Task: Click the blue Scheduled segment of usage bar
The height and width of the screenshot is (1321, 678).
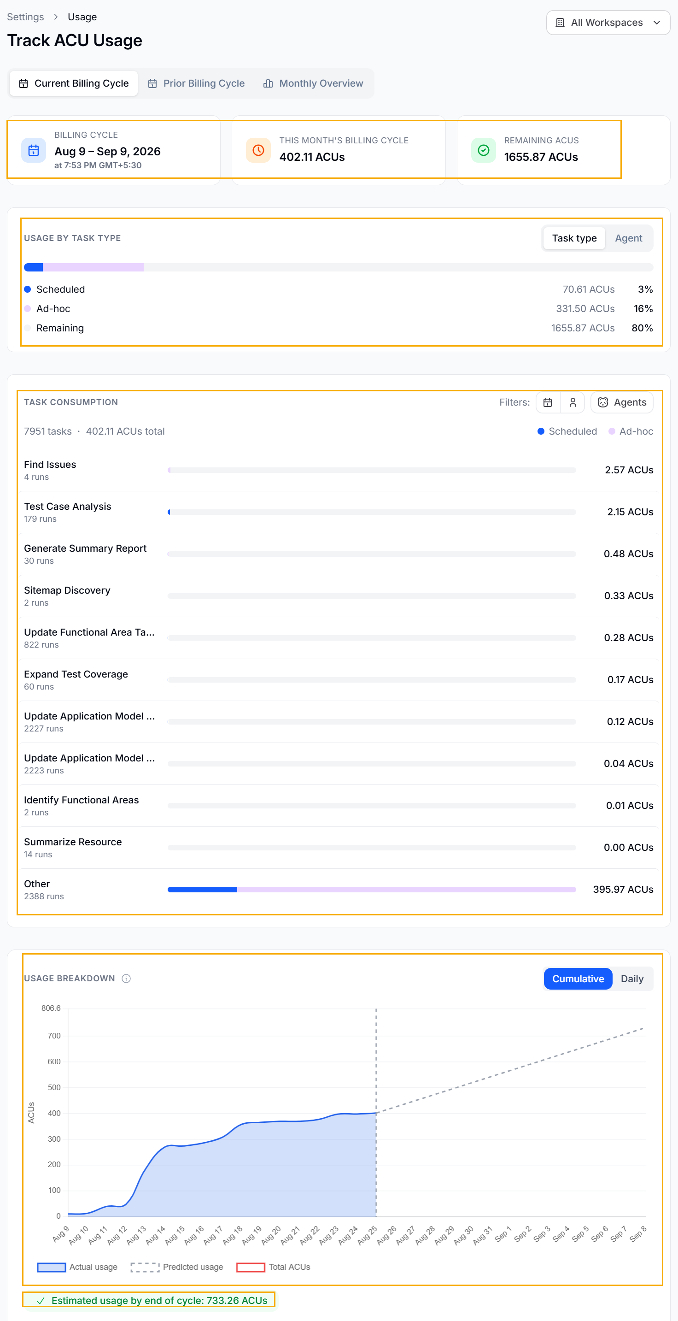Action: 33,267
